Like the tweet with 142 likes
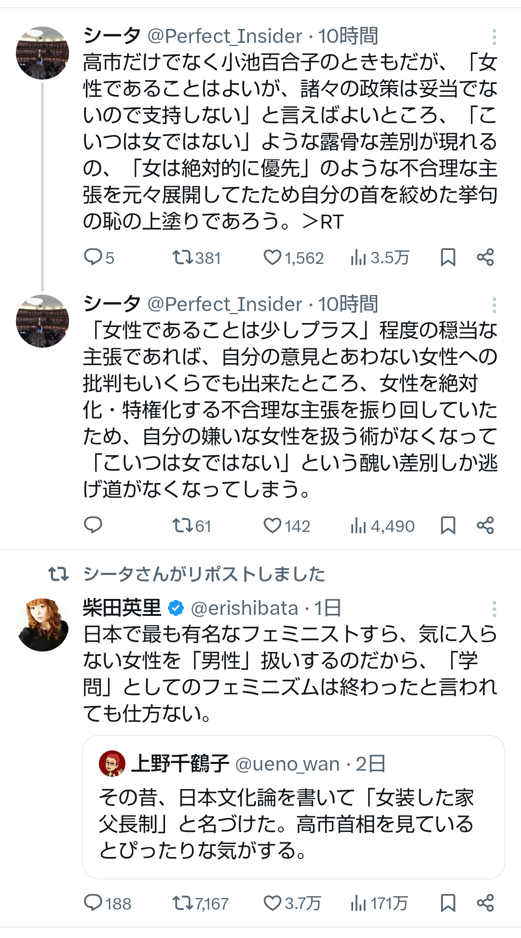Image resolution: width=521 pixels, height=938 pixels. pos(272,525)
